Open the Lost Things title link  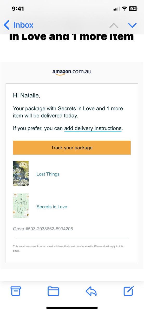[x=48, y=174]
